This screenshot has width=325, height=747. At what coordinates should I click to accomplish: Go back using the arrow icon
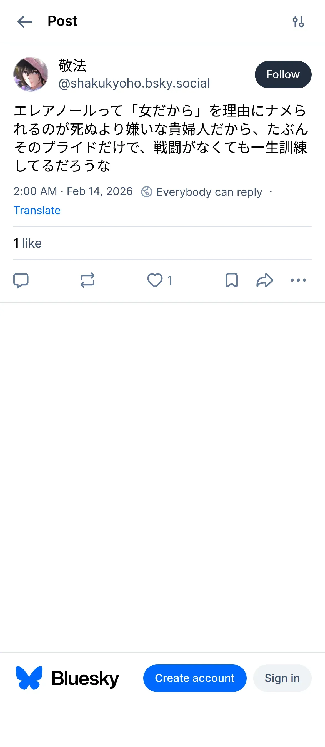point(25,22)
